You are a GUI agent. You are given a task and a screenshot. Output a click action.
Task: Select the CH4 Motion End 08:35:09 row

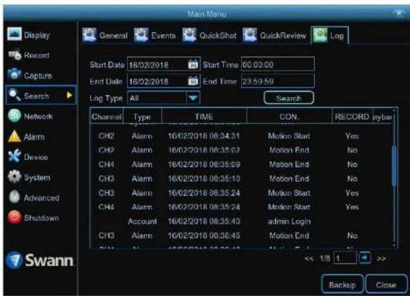pyautogui.click(x=240, y=164)
